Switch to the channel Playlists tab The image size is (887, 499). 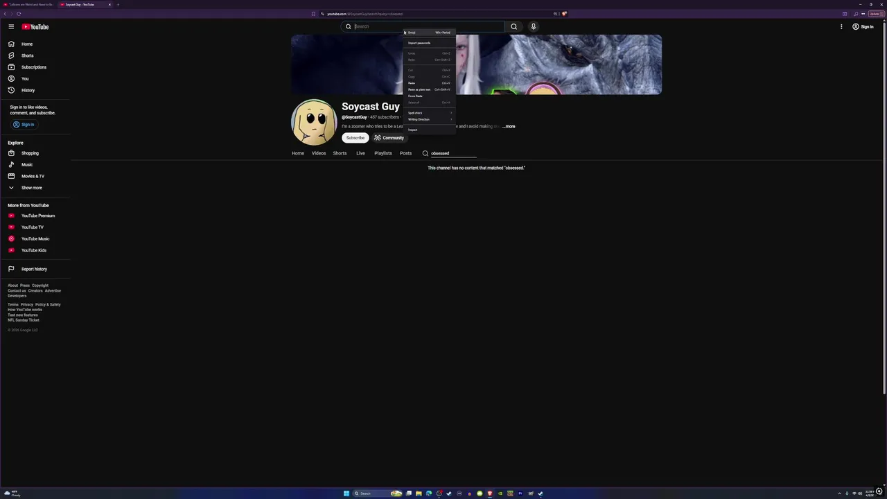(x=383, y=153)
